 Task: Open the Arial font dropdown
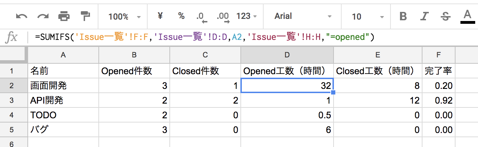coord(303,16)
